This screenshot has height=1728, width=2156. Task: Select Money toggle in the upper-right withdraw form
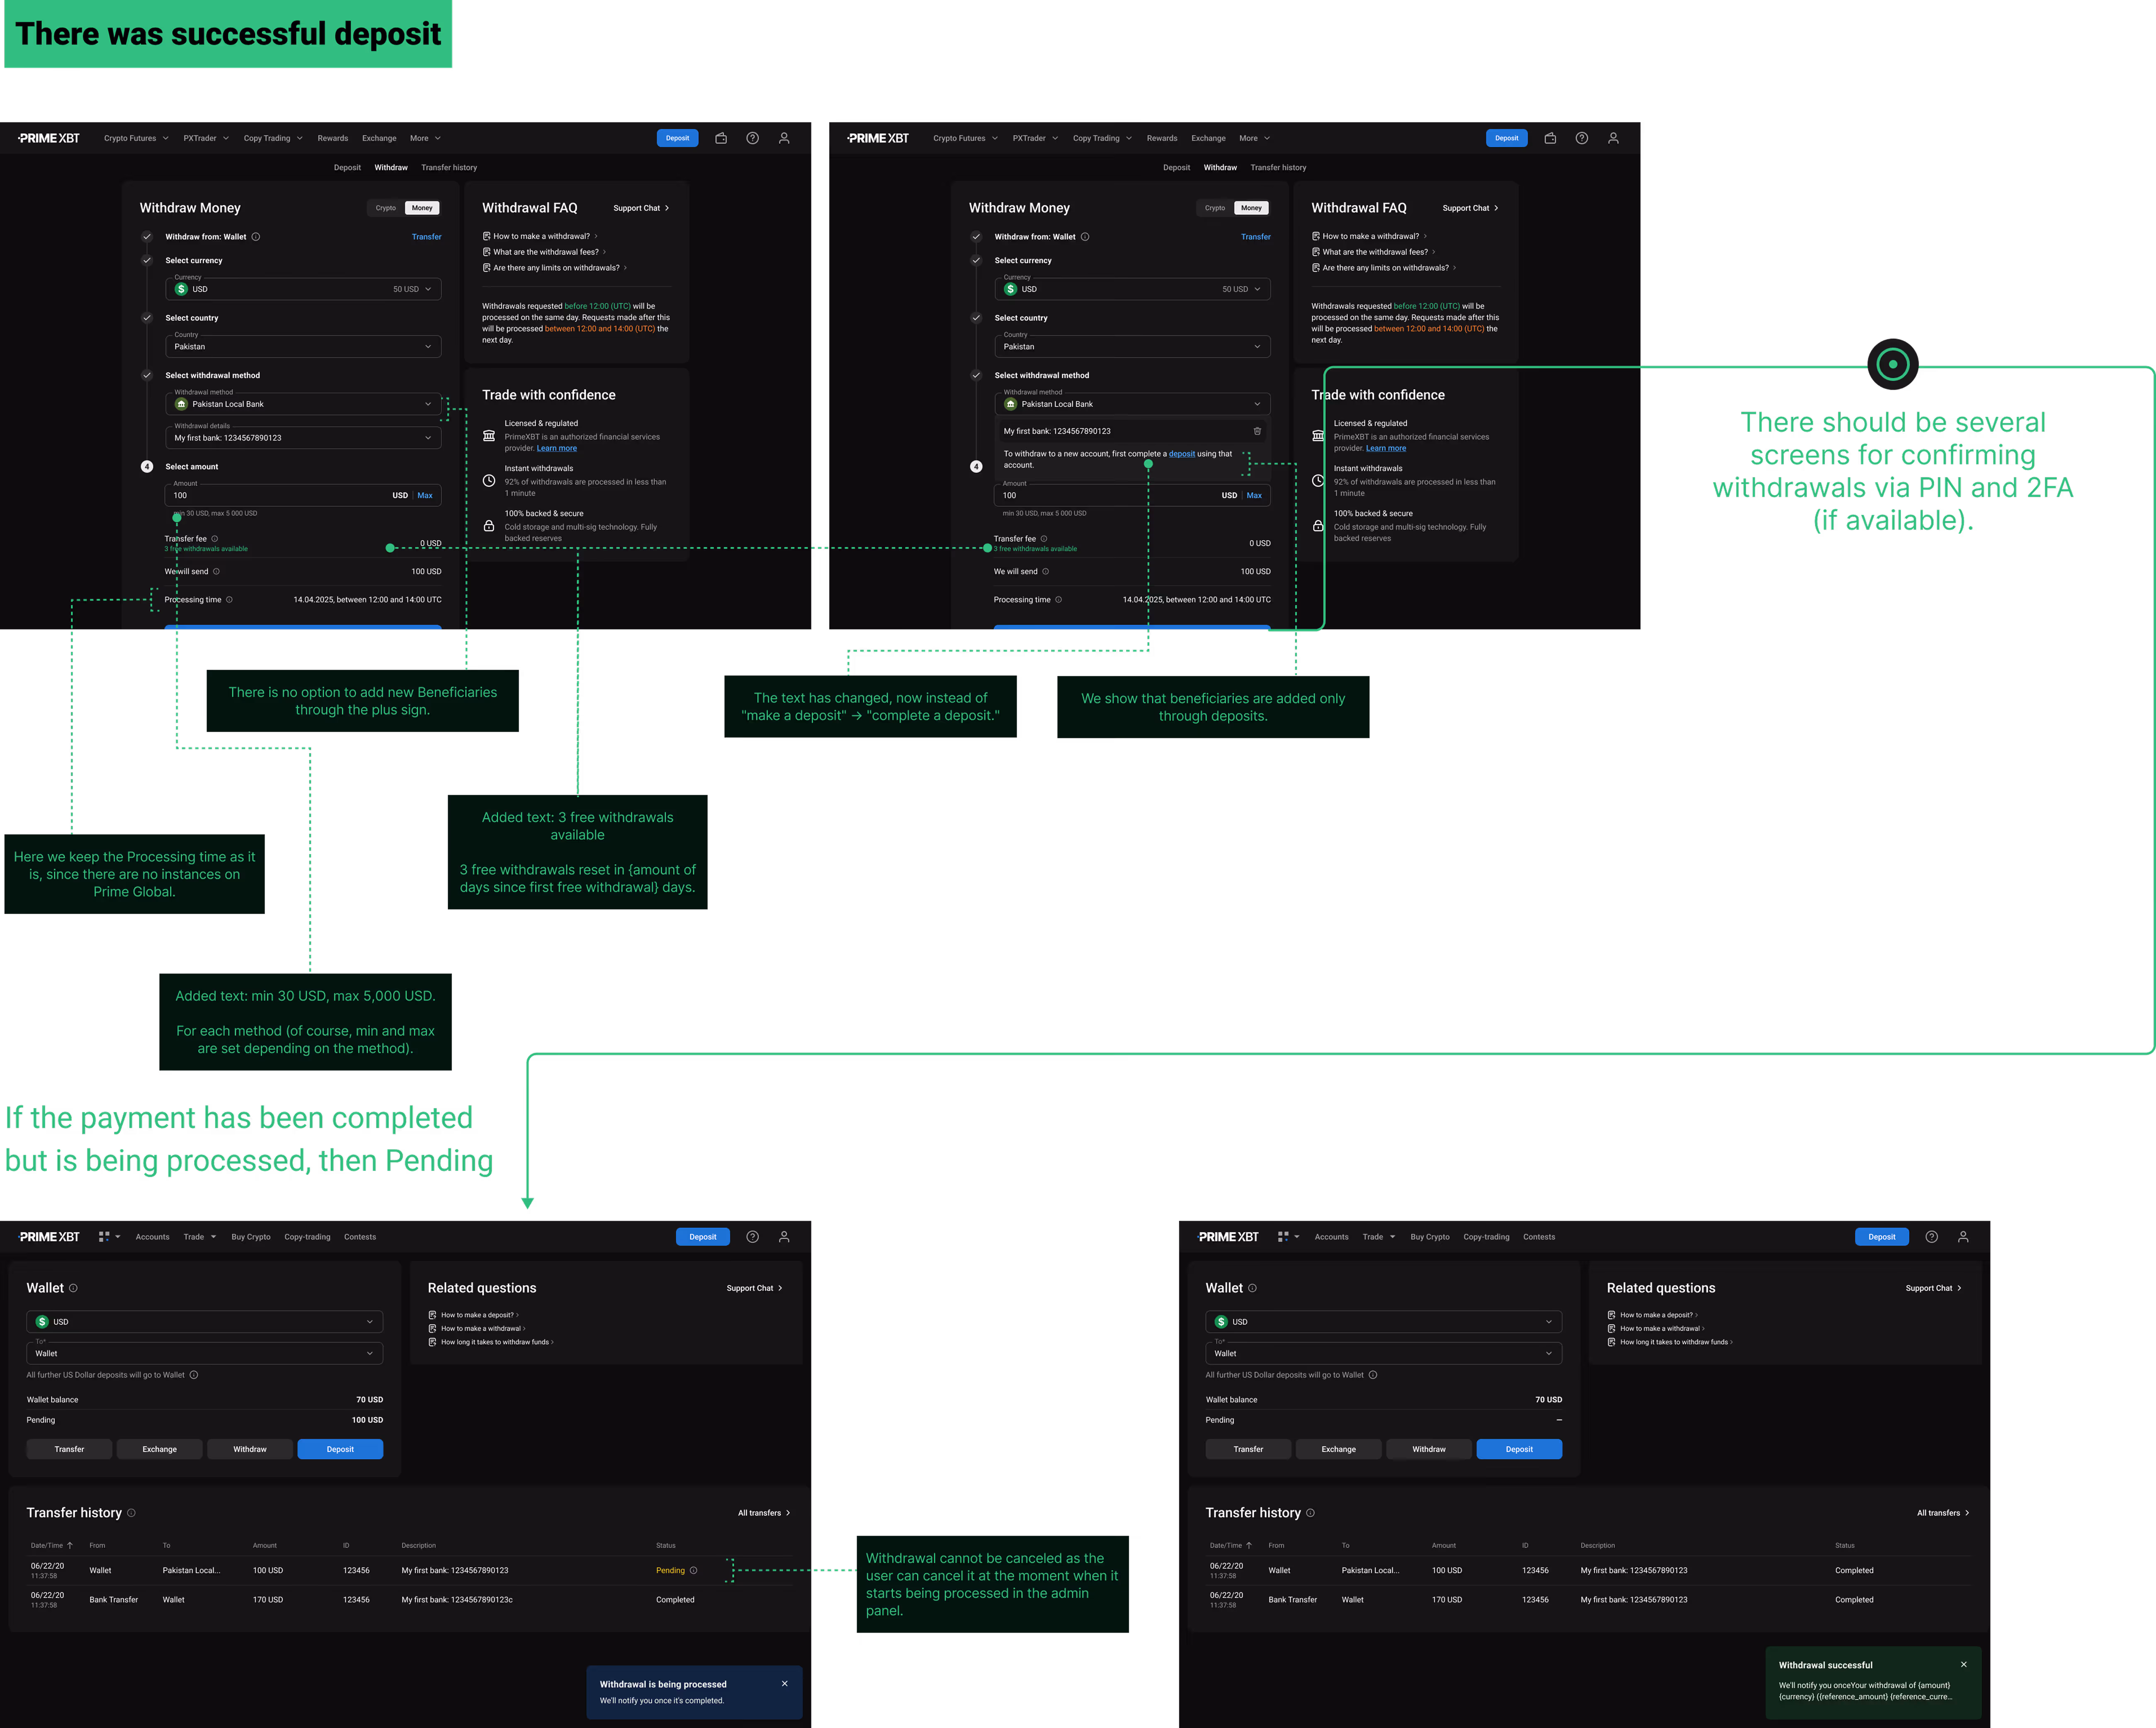[x=1251, y=208]
